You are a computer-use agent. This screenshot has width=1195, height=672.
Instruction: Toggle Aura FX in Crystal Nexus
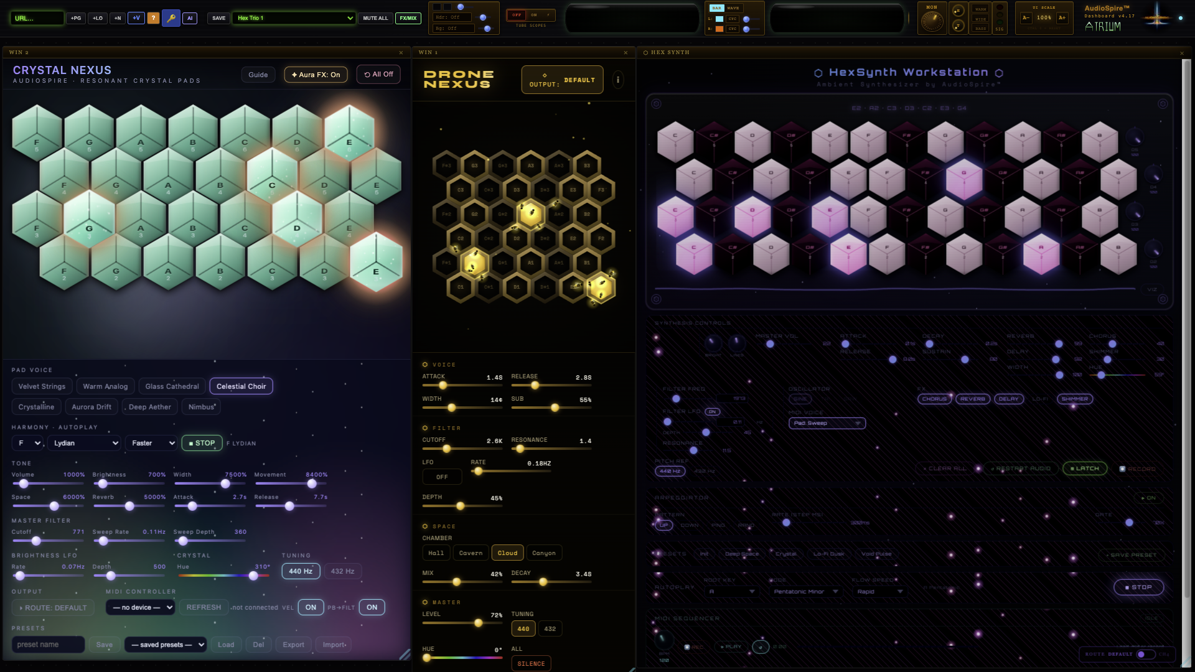316,75
